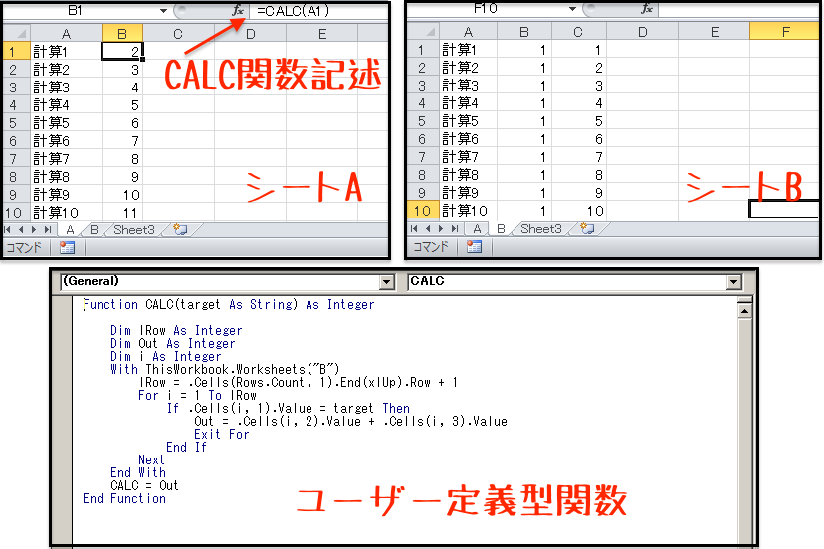Go to previous sheet arrow in sheet A window
Screen dimensions: 824x549
(21, 229)
